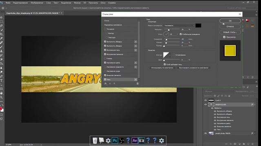Click the black shadow color swatch
This screenshot has width=261, height=146.
click(198, 26)
